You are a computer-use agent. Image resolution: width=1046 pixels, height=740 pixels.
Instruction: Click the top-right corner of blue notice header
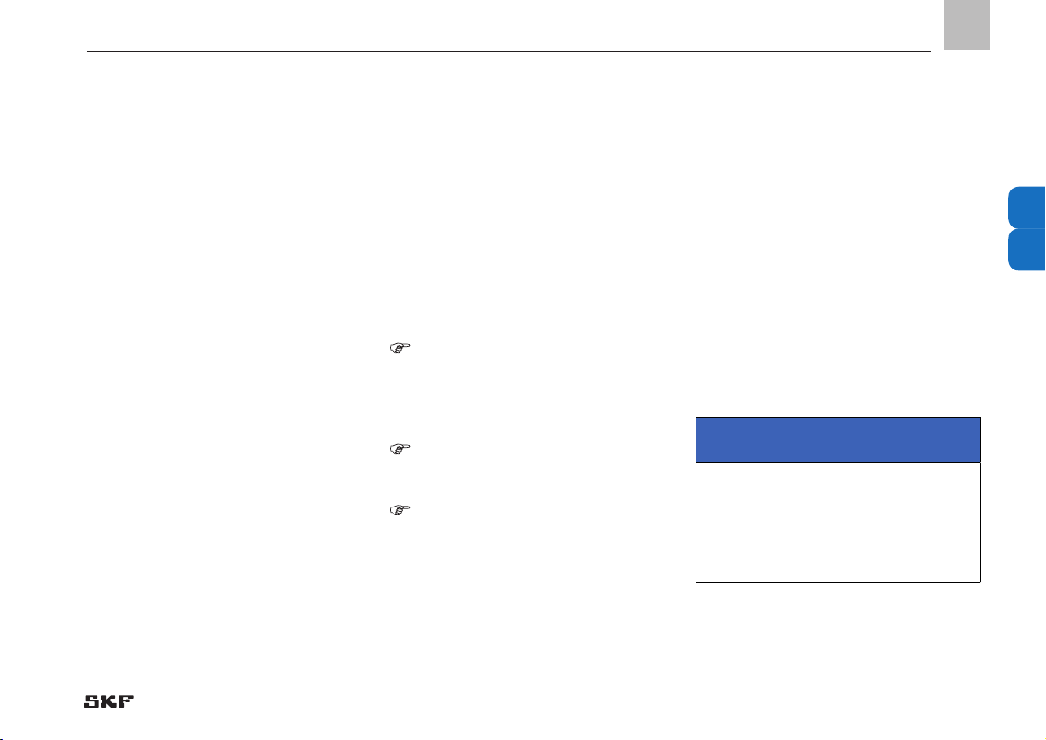(980, 418)
